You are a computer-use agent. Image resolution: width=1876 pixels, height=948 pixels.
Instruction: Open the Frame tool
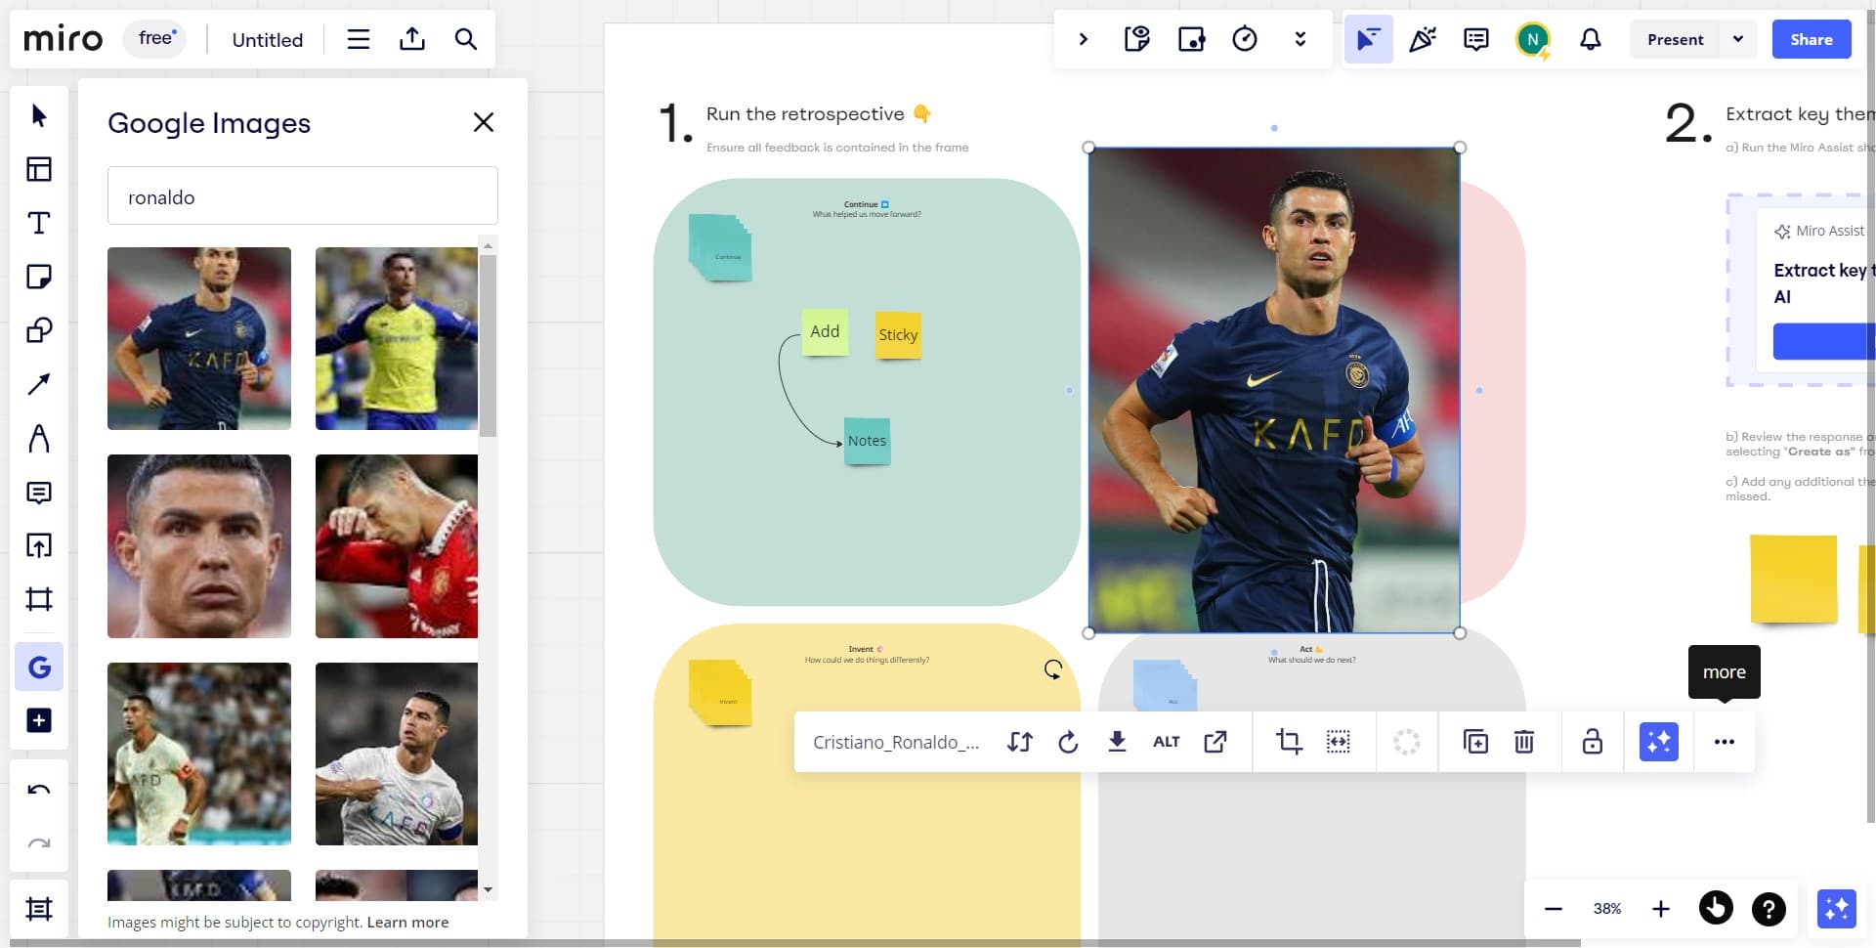pos(39,598)
